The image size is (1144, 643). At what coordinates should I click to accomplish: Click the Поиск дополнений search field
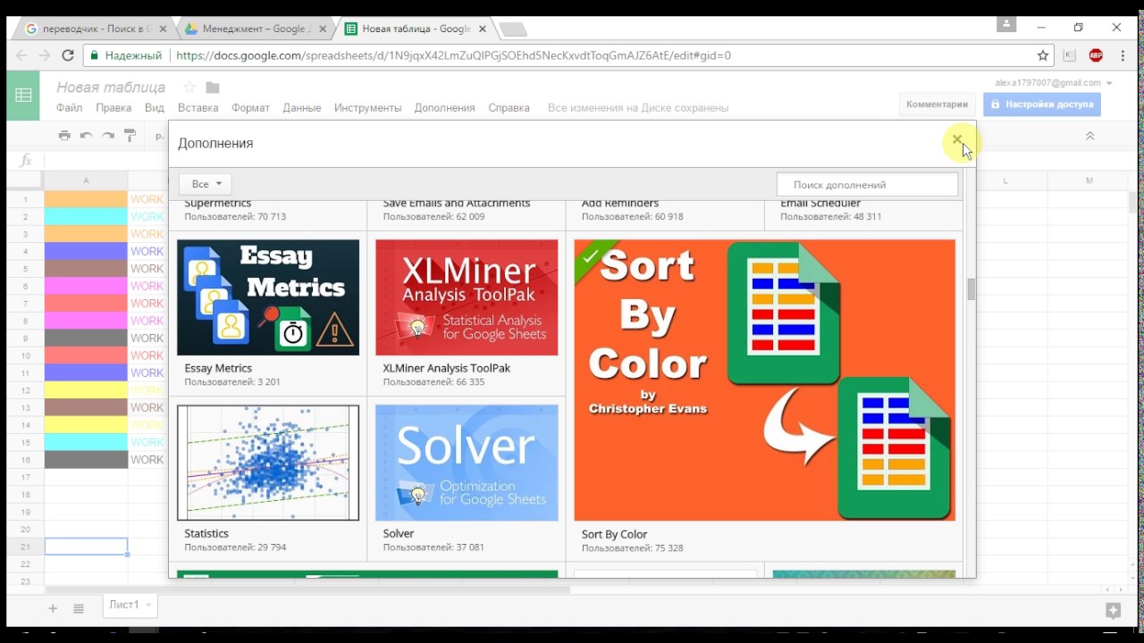(x=867, y=185)
